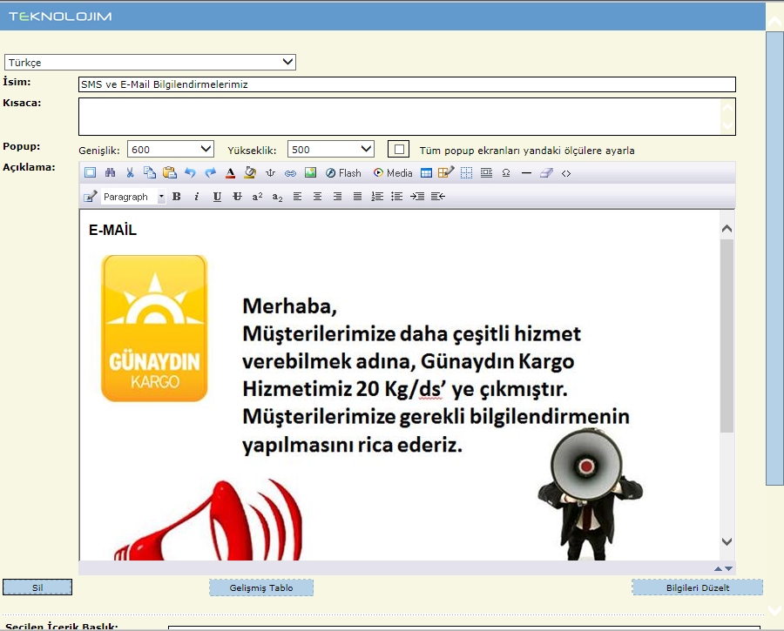Click the page scrollbar thumb
The width and height of the screenshot is (784, 631).
775,258
